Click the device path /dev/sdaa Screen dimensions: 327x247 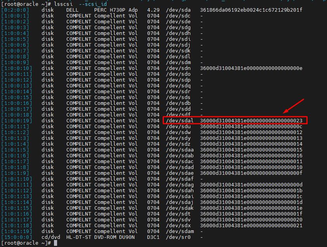click(x=180, y=150)
